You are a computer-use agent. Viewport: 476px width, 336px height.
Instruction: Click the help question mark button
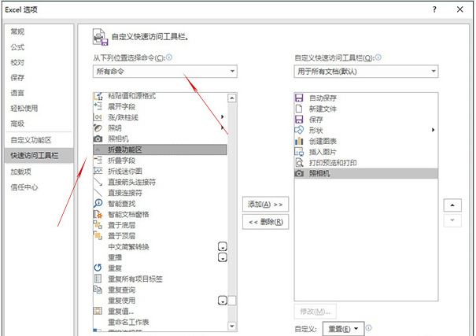tap(434, 9)
